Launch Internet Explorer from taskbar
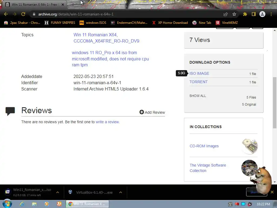277x208 pixels. click(x=22, y=204)
